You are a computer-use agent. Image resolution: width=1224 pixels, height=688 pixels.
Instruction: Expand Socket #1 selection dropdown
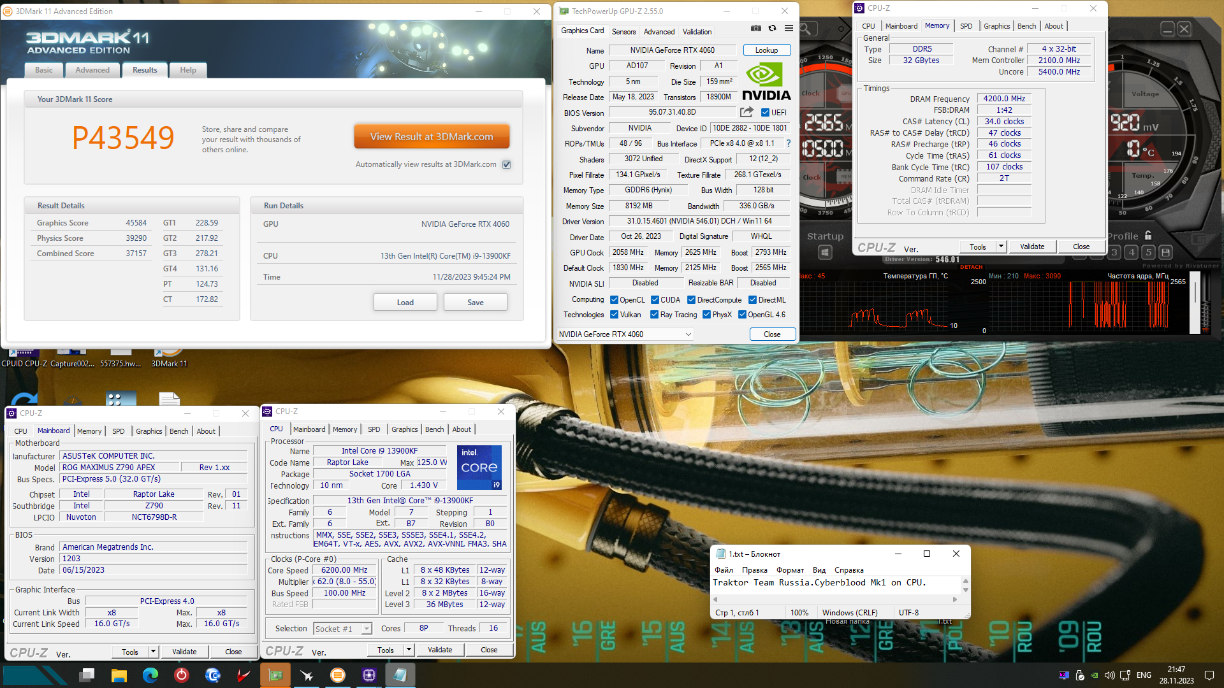(367, 629)
